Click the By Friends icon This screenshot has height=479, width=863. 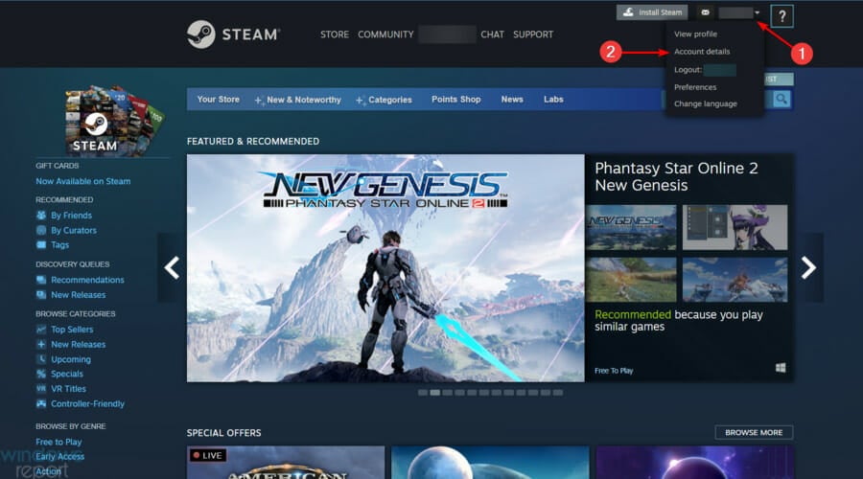pos(41,215)
